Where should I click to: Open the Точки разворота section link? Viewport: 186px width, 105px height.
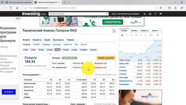click(x=32, y=75)
